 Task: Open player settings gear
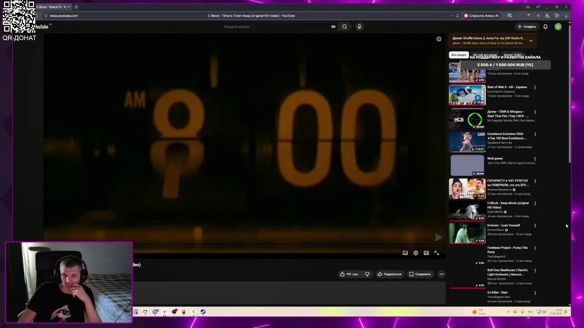click(x=416, y=253)
